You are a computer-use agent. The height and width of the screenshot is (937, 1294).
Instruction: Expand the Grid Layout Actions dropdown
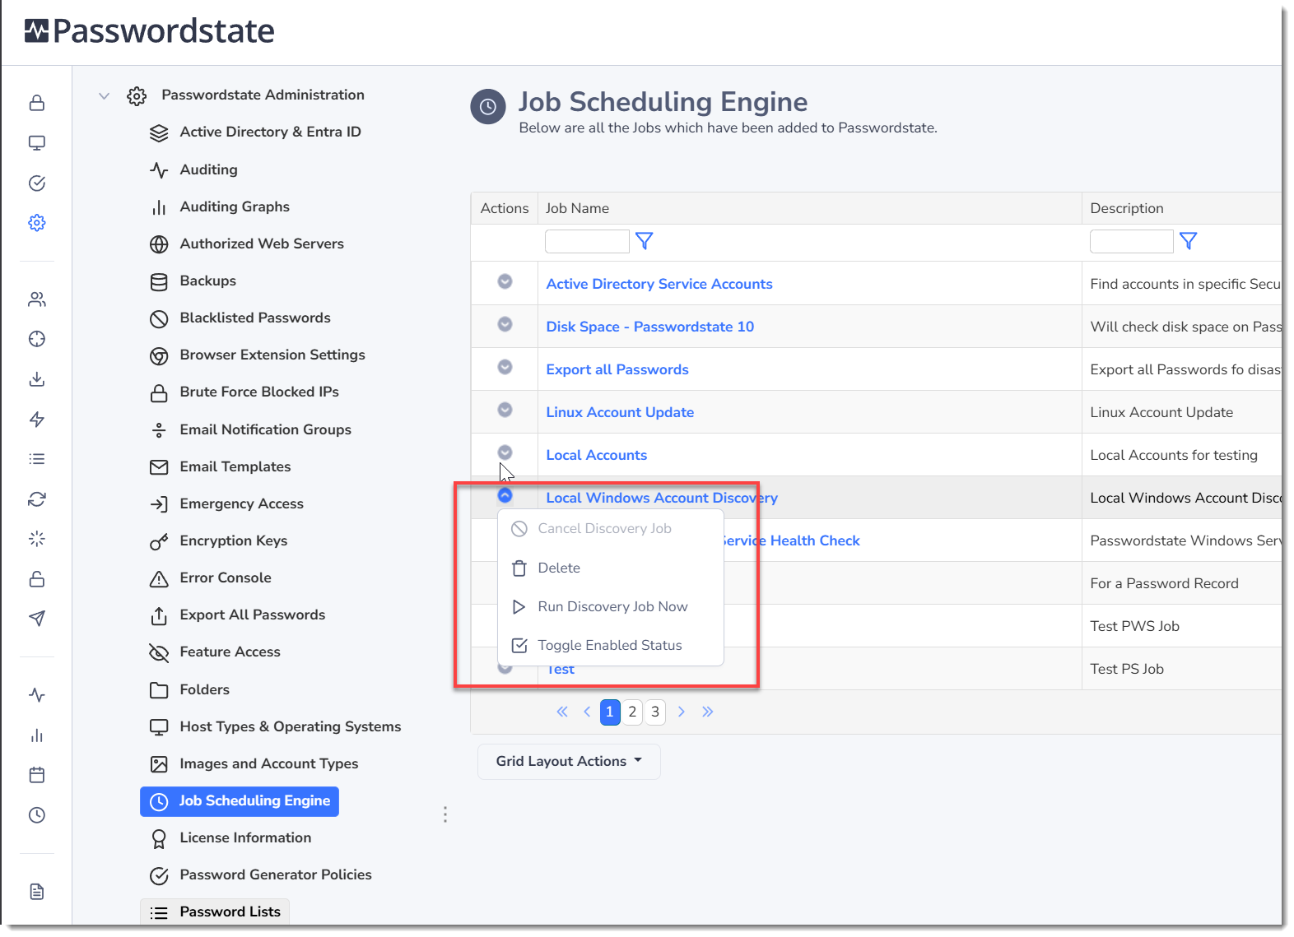(569, 762)
